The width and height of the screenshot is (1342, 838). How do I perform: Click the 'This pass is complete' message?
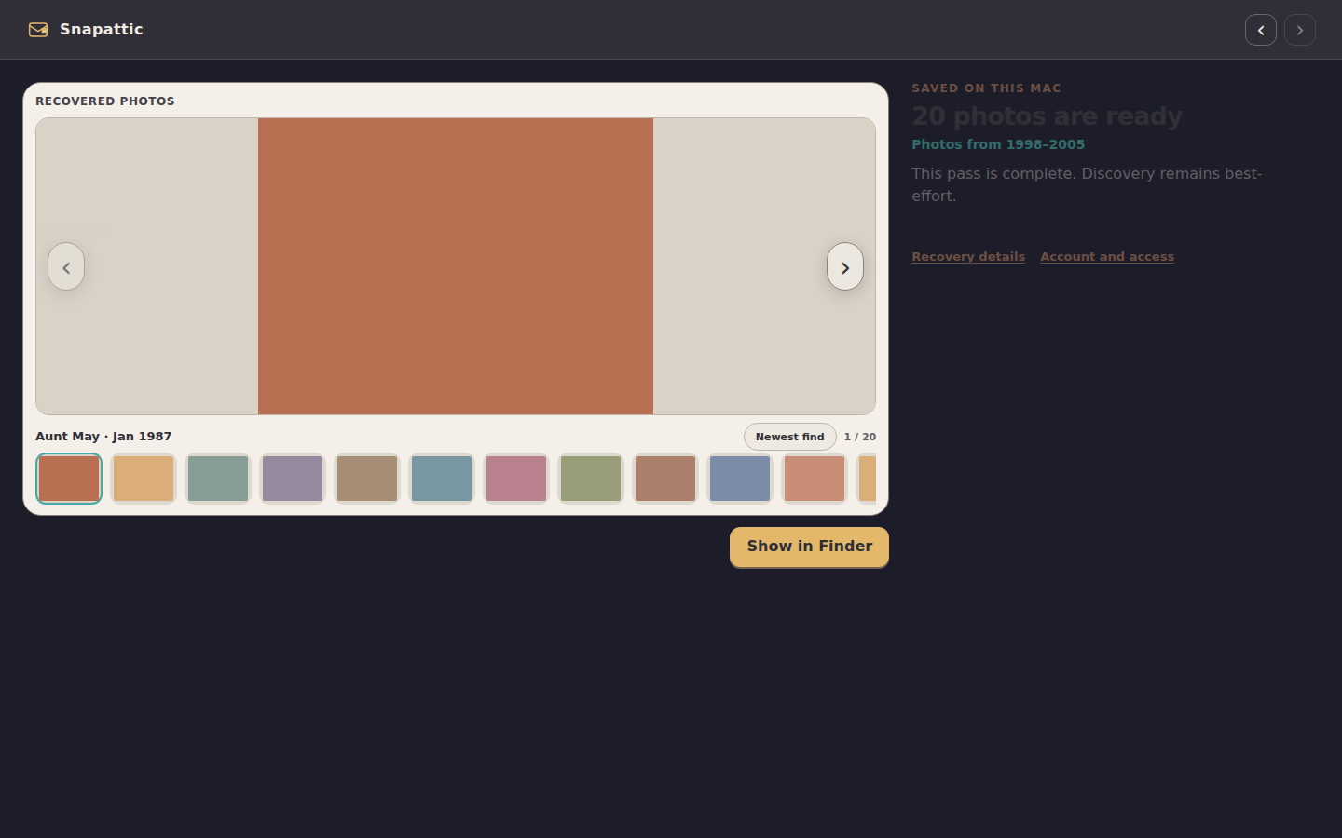coord(1087,184)
